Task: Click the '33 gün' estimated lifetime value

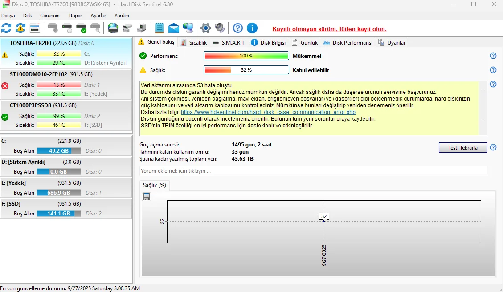Action: point(240,152)
